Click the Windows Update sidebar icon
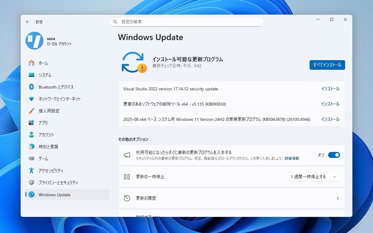373x233 pixels. tap(31, 194)
